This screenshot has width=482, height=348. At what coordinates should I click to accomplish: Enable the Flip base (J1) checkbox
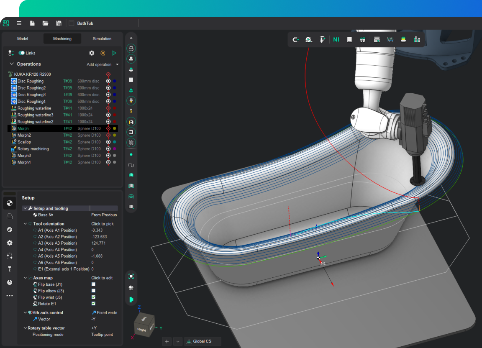pos(93,284)
